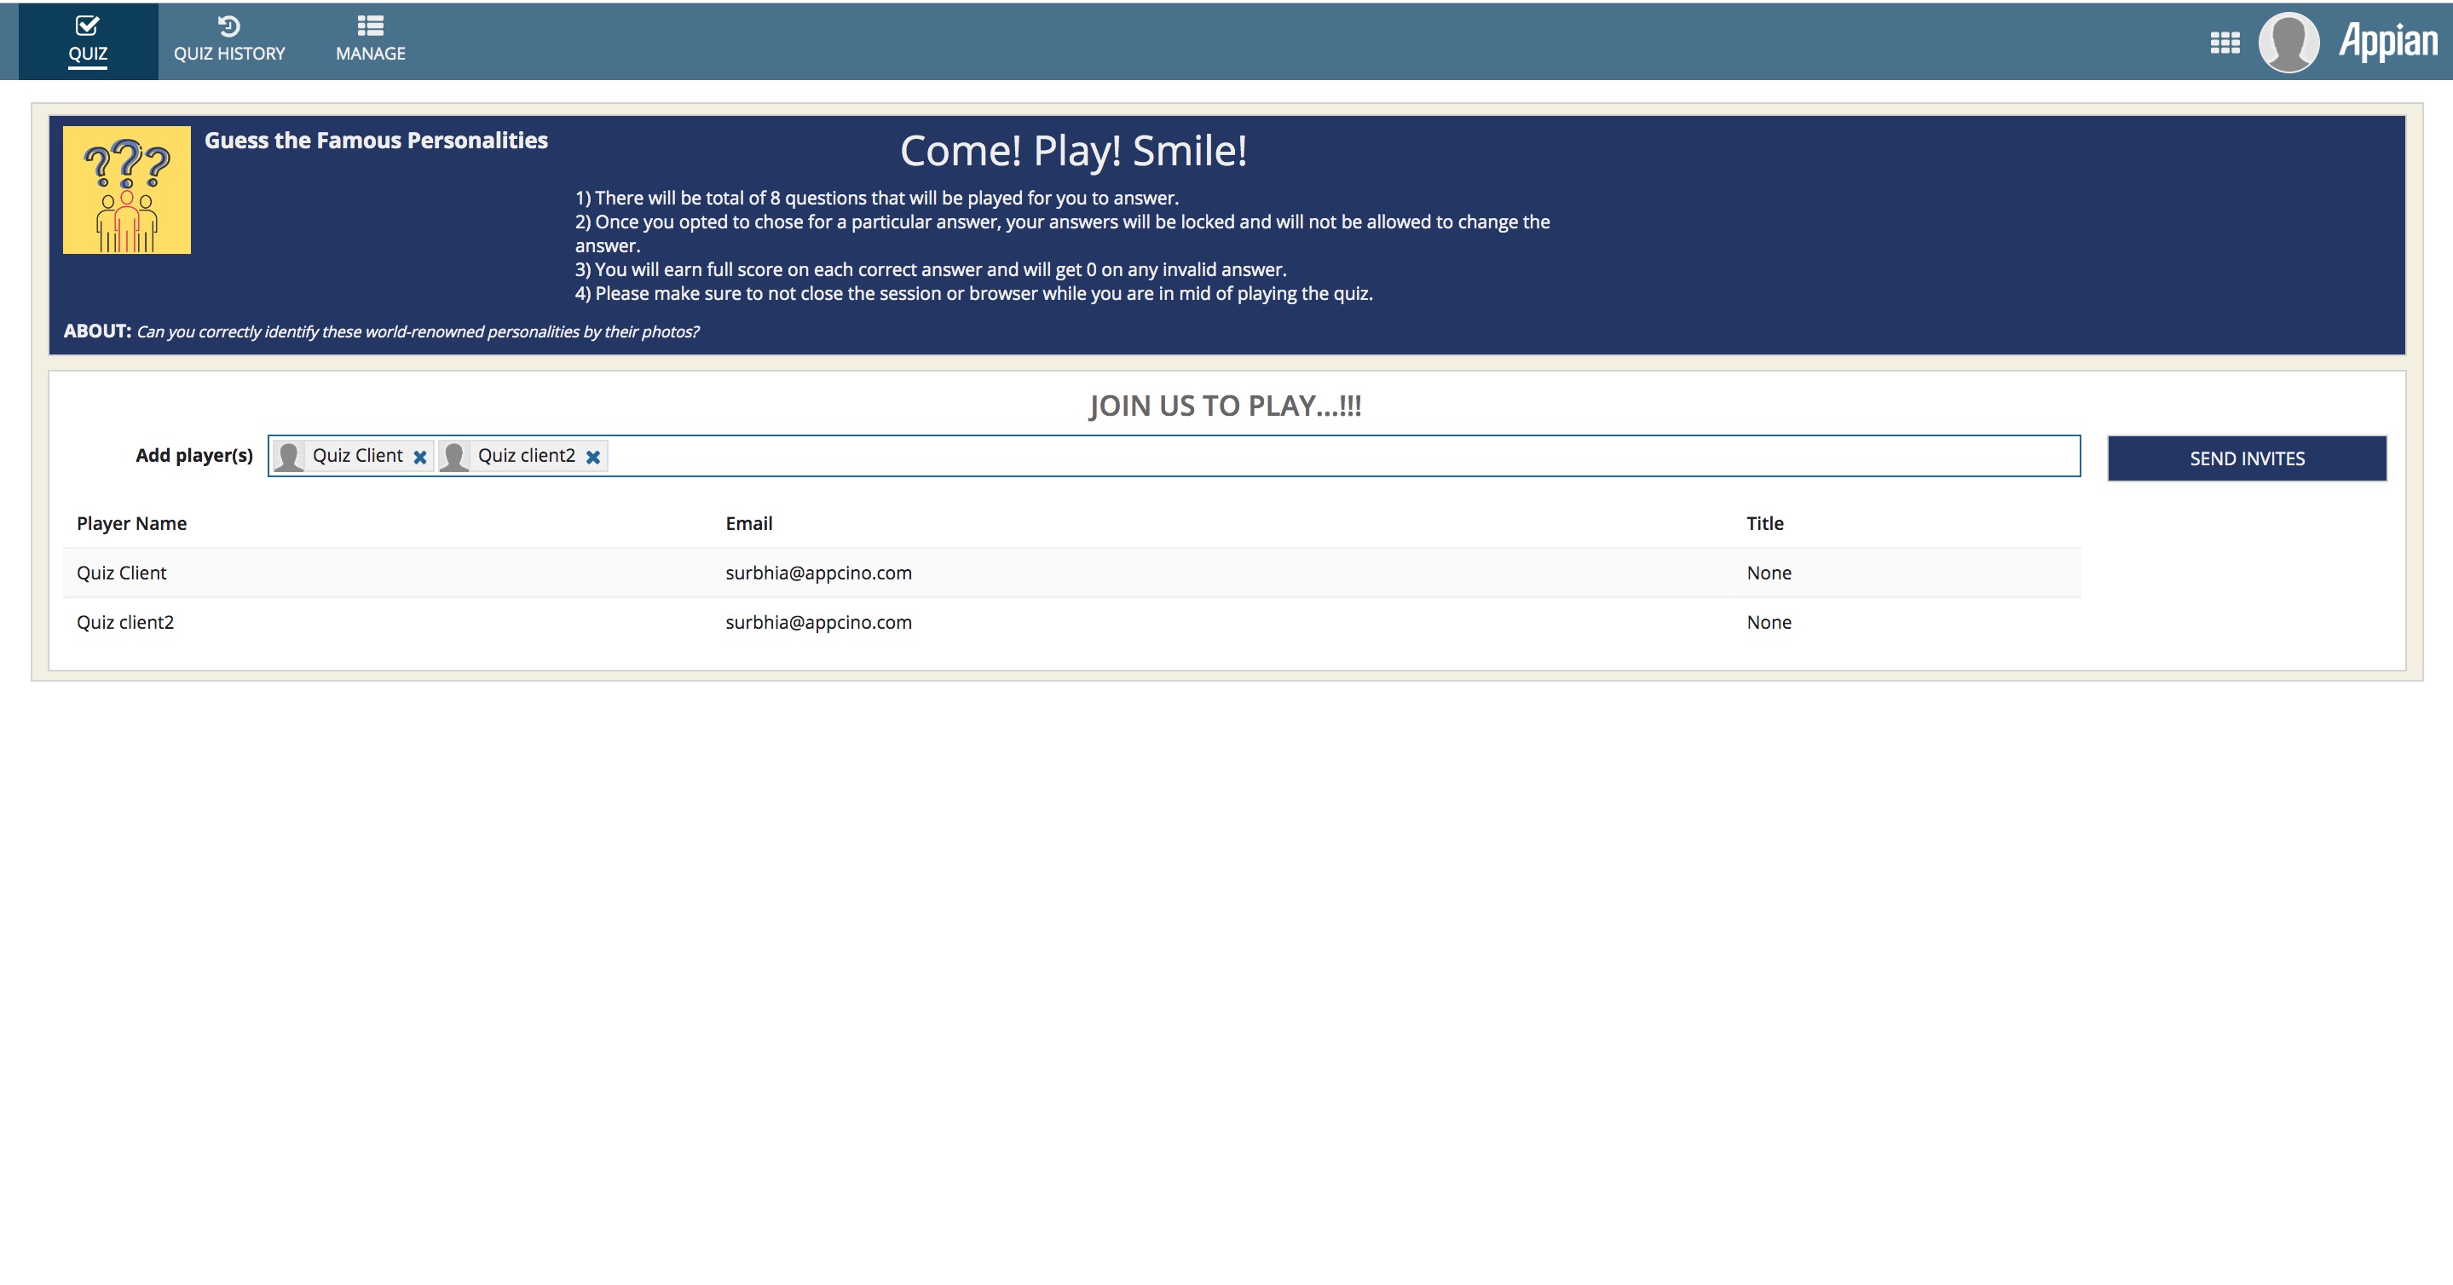The image size is (2453, 1285).
Task: Click the Title column header
Action: coord(1763,523)
